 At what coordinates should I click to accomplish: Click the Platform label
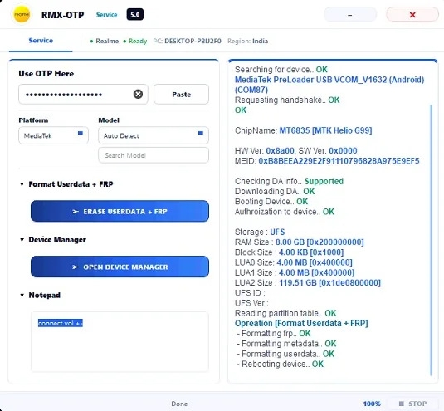[33, 120]
